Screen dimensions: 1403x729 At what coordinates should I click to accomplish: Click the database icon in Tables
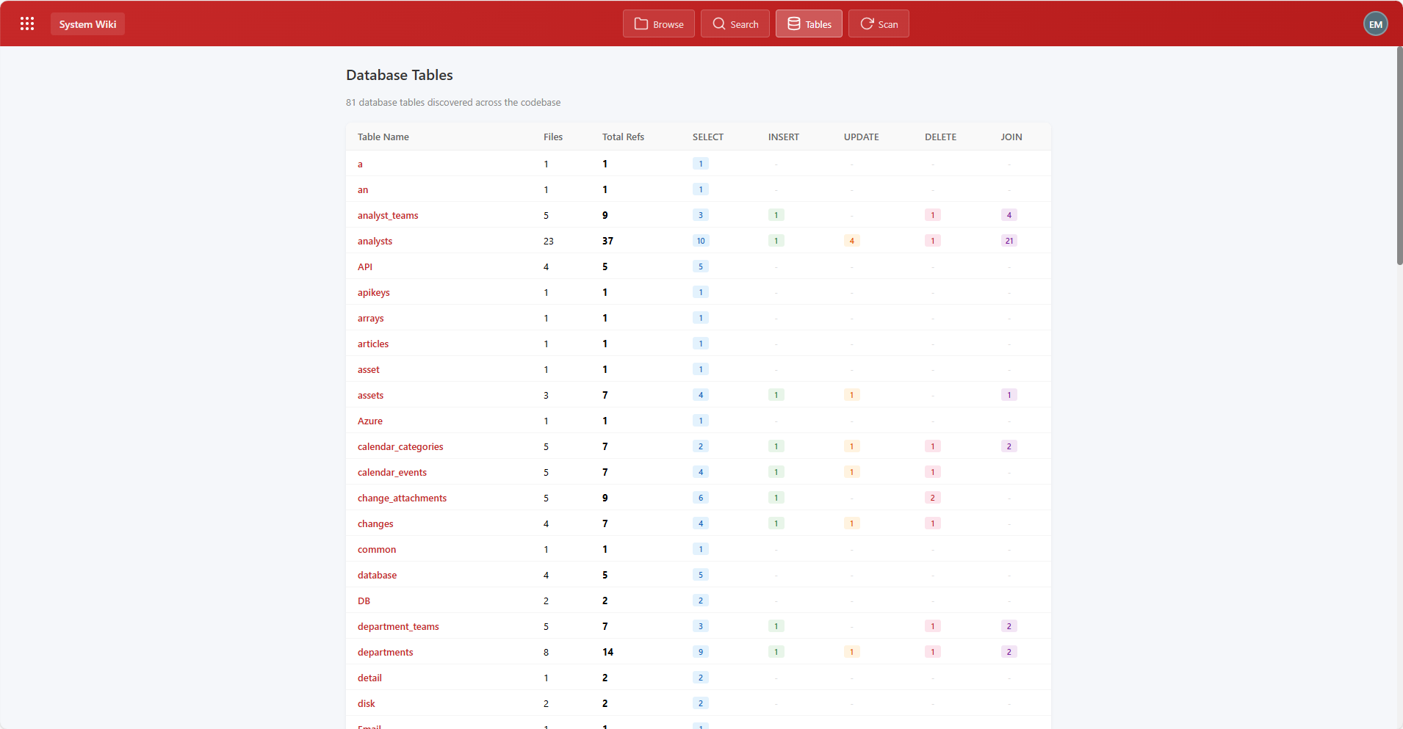click(x=794, y=23)
